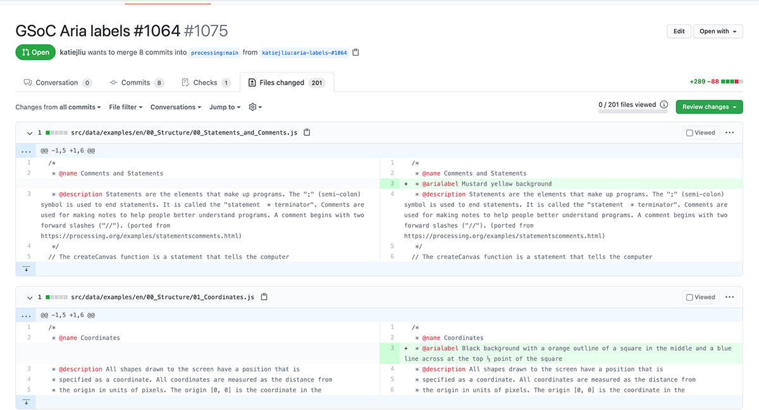Click the Edit title button
759x410 pixels.
tap(679, 32)
